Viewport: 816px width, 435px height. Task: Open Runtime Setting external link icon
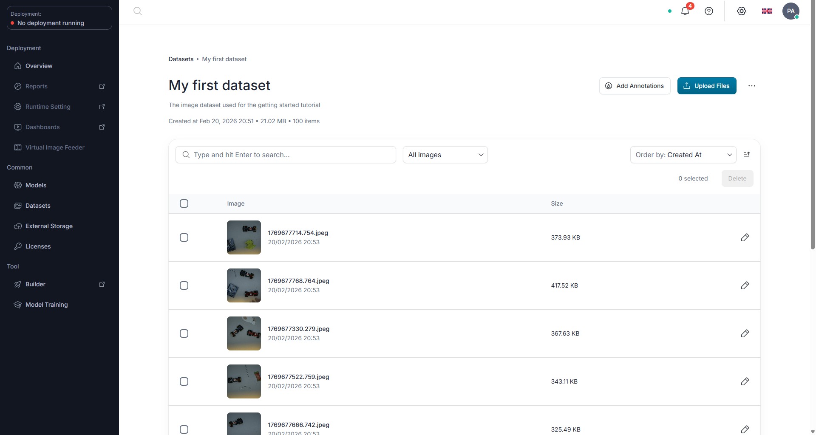(102, 107)
